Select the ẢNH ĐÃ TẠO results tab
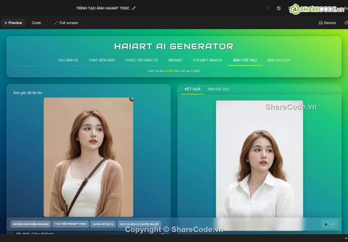The width and height of the screenshot is (348, 242). (219, 89)
